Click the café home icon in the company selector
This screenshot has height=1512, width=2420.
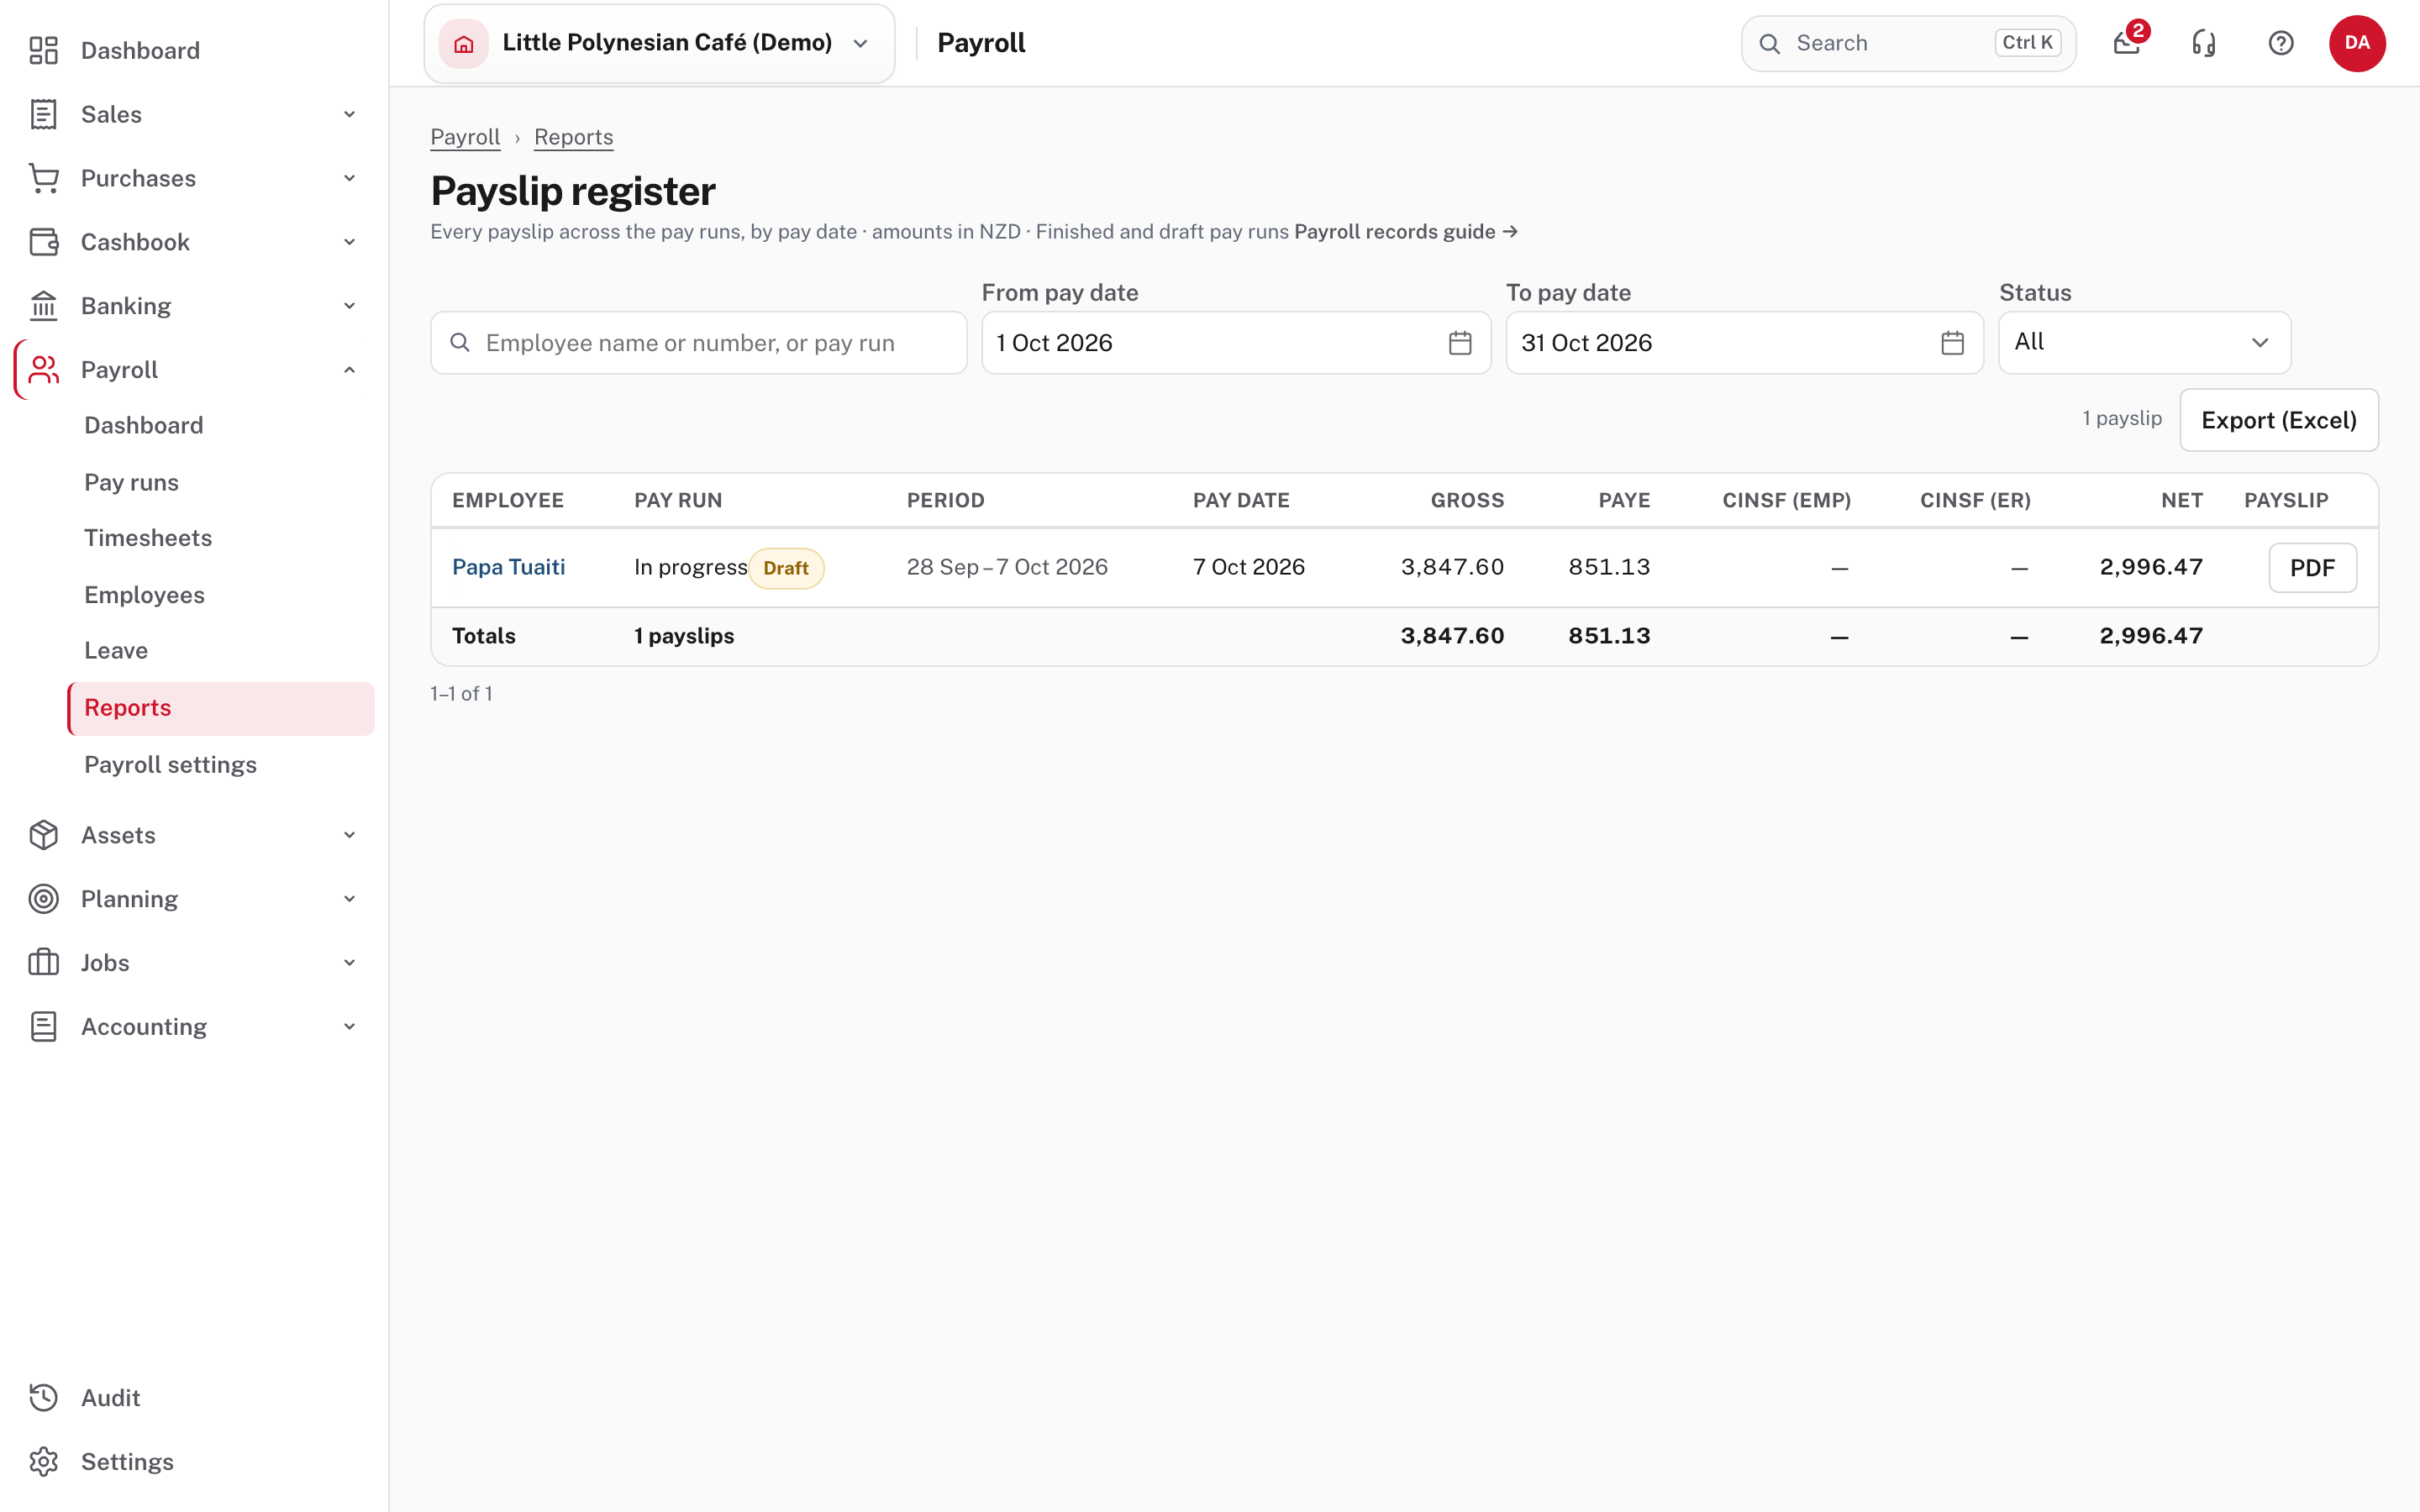(x=463, y=43)
